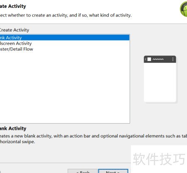Click the horizontal swipe description line
Screen dimensions: 187x173
pos(17,142)
